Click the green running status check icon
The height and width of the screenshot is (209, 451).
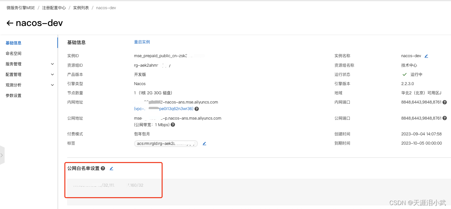tap(405, 74)
